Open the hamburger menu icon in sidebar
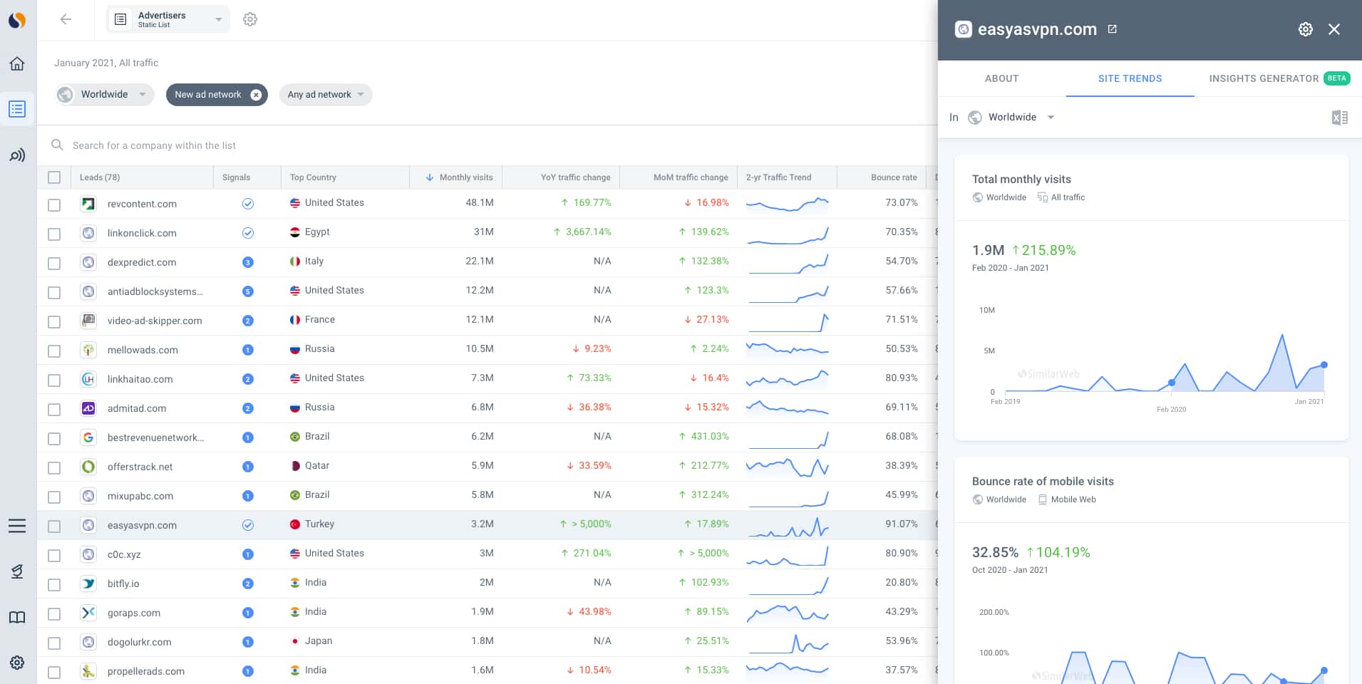The image size is (1362, 684). pyautogui.click(x=17, y=526)
